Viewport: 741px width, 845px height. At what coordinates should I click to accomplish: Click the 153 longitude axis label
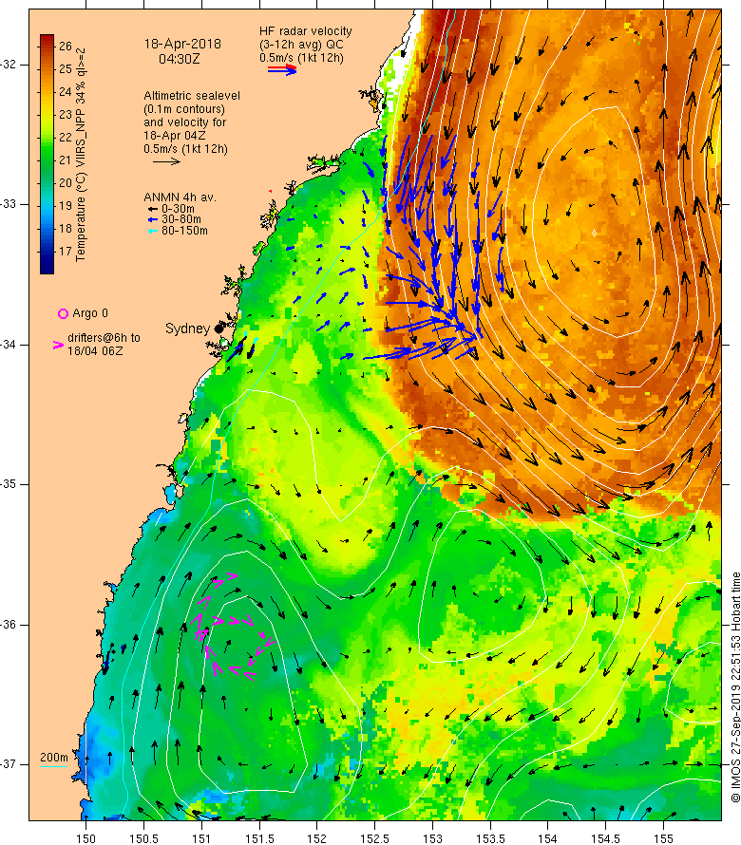(x=432, y=838)
